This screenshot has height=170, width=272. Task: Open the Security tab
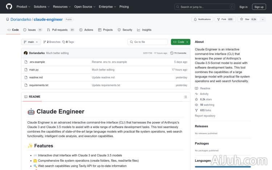point(125,30)
